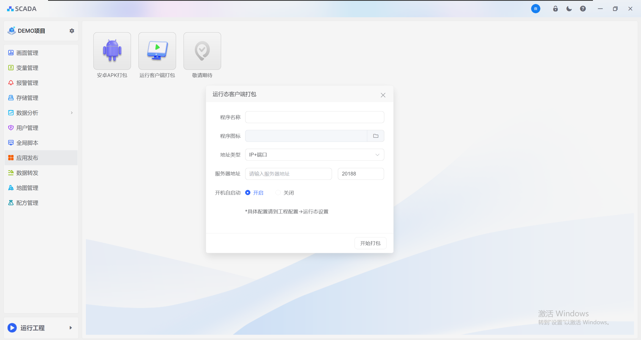Open the Android APK packaging tile
641x340 pixels.
[x=112, y=51]
